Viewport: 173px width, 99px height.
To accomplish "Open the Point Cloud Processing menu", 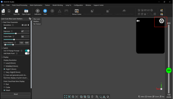I will (x=20, y=5).
